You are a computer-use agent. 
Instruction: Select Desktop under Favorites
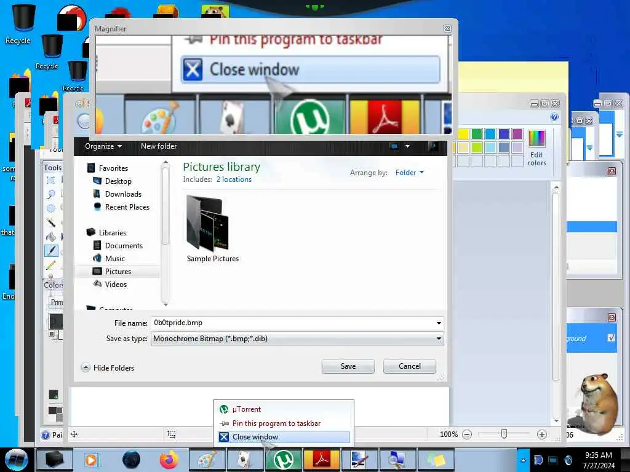tap(112, 181)
